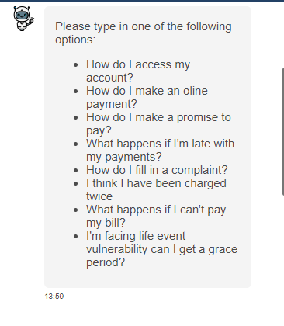284x326 pixels.
Task: Click the bullet beside 'make a promise to'
Action: (x=76, y=117)
